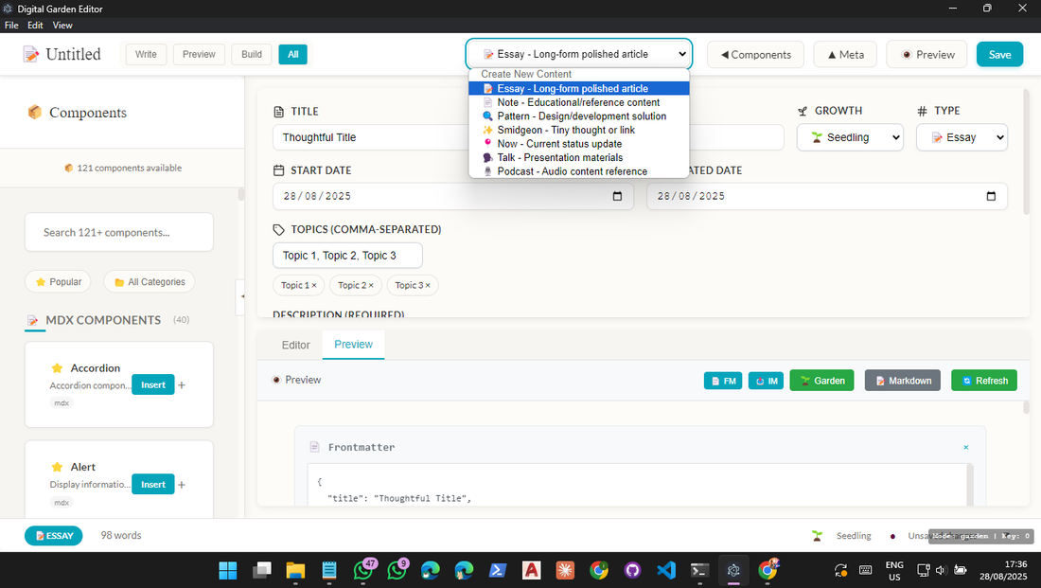Click the Search 121+ components field
The image size is (1041, 588).
[x=119, y=232]
